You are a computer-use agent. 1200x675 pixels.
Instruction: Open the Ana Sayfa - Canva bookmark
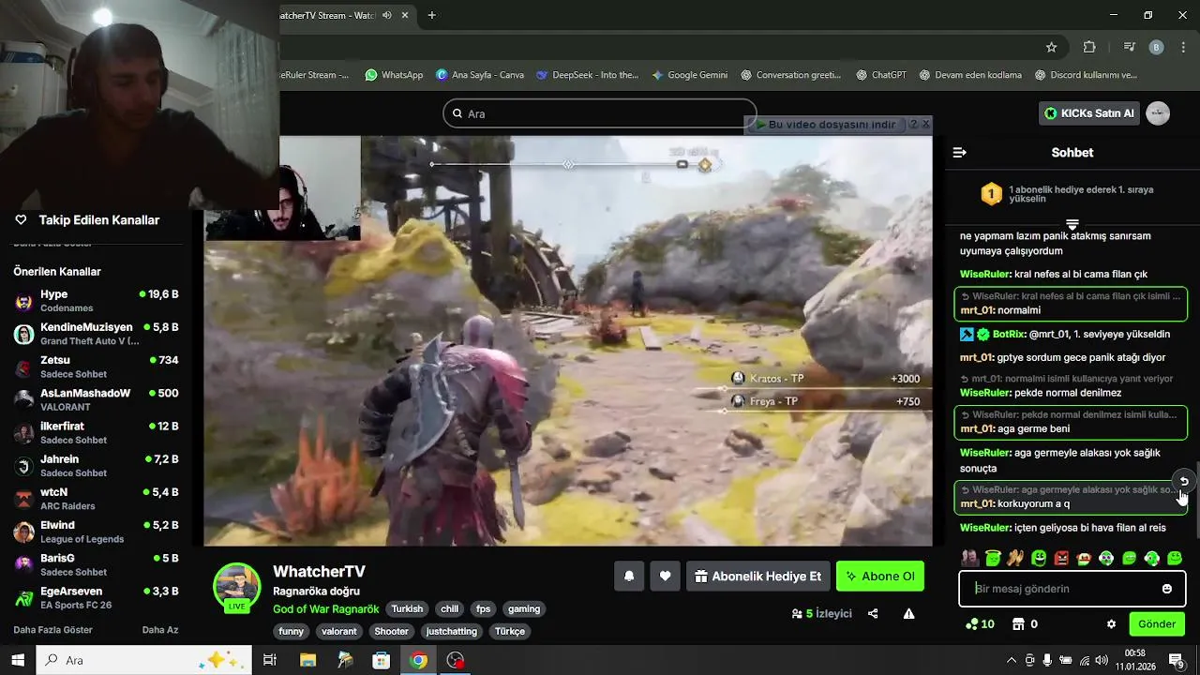tap(480, 75)
